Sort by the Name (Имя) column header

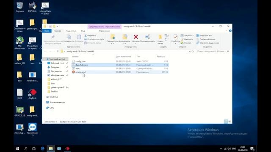click(x=93, y=57)
